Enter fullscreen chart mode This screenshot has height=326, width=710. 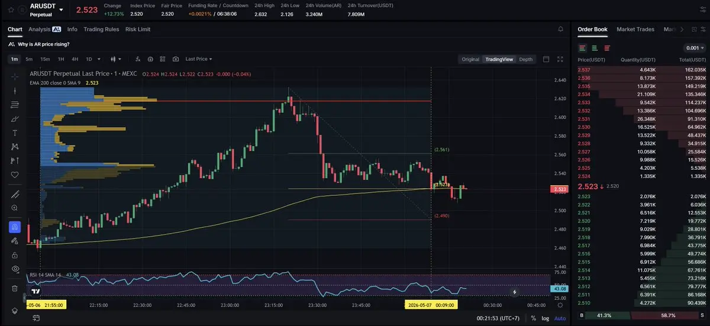[560, 59]
